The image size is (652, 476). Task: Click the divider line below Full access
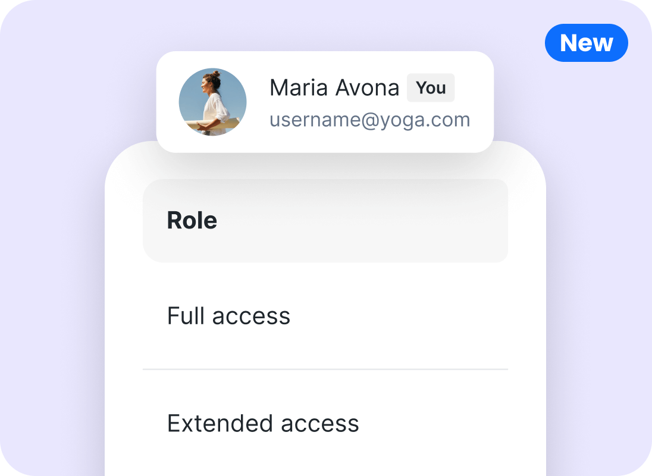point(325,369)
